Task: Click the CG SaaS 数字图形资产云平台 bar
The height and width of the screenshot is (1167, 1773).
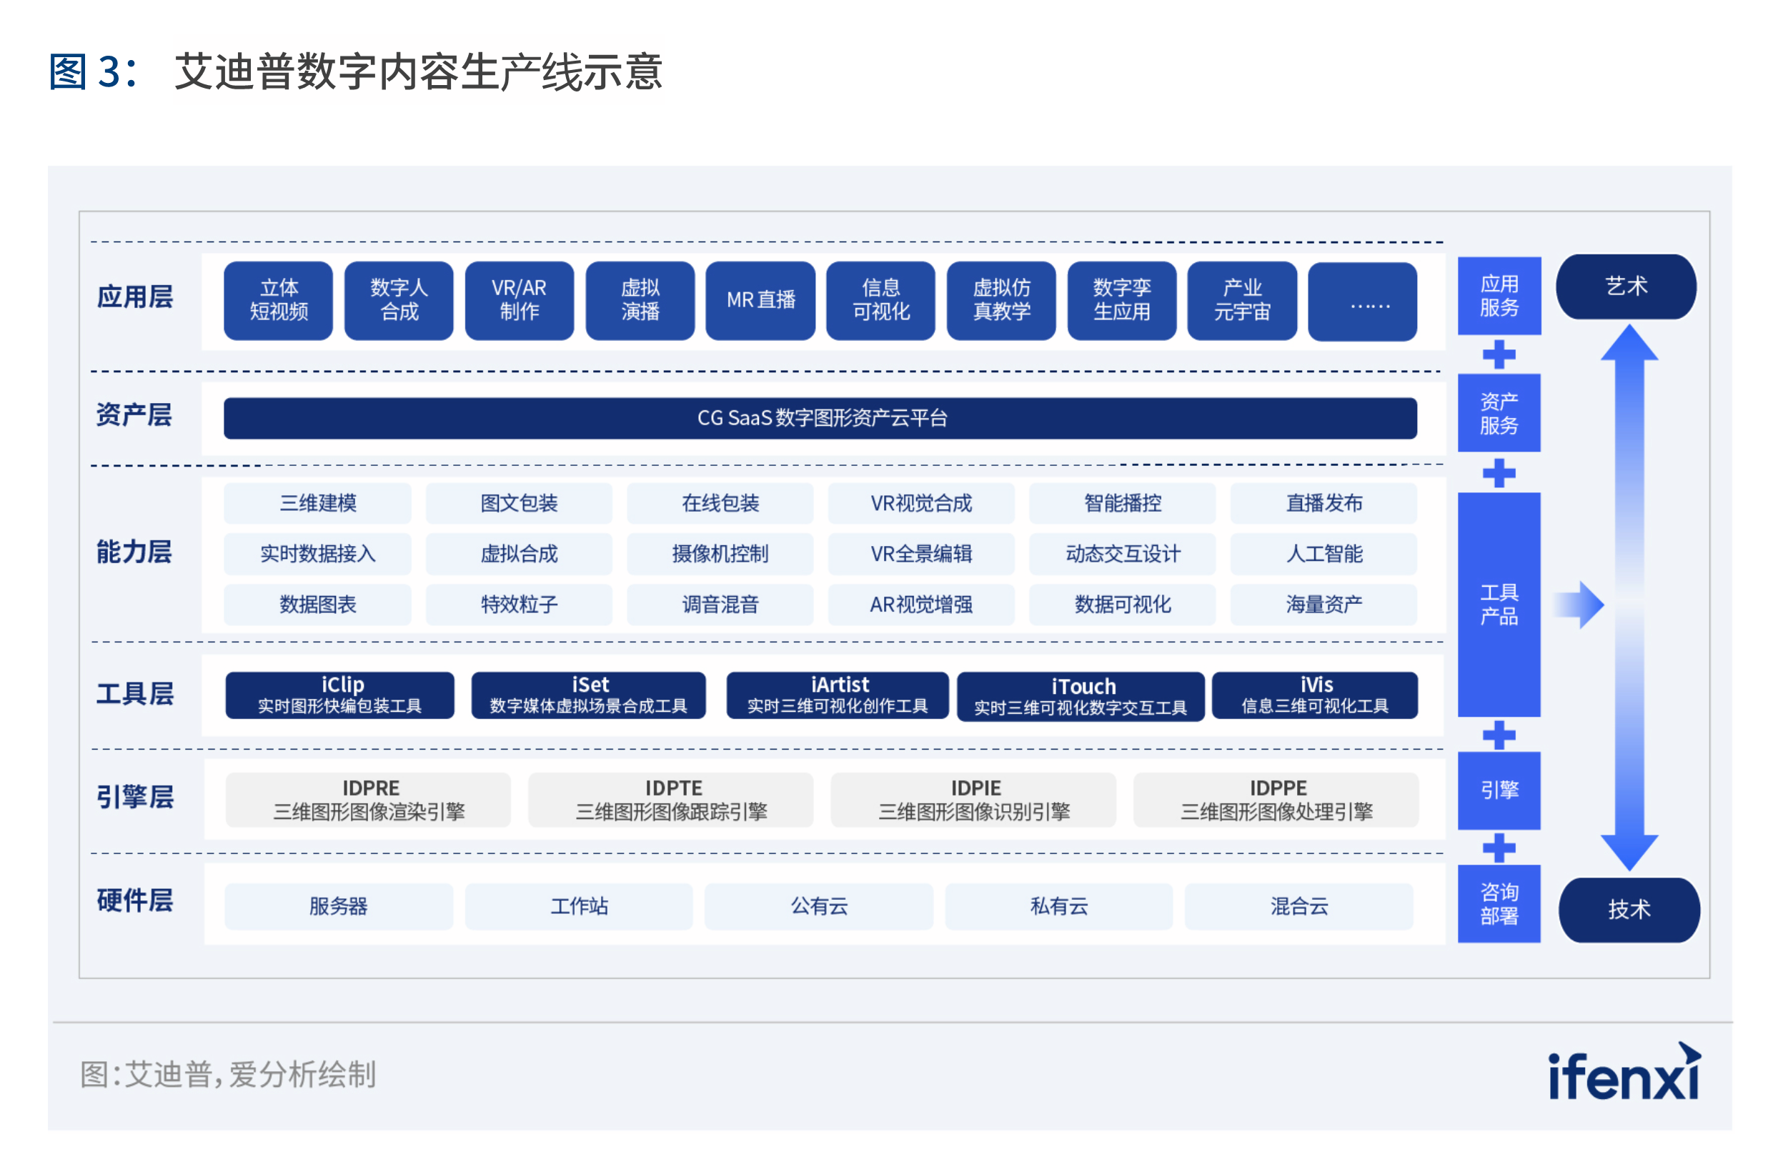Action: coord(820,419)
